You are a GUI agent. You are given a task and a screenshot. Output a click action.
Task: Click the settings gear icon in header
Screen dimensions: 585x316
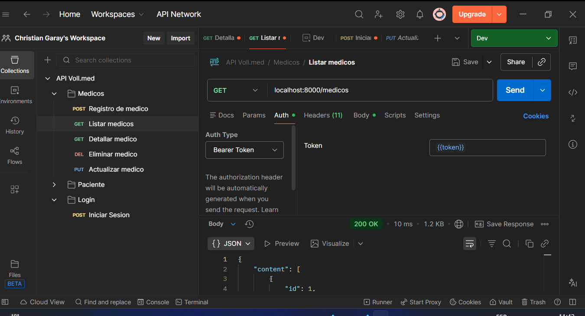point(400,14)
